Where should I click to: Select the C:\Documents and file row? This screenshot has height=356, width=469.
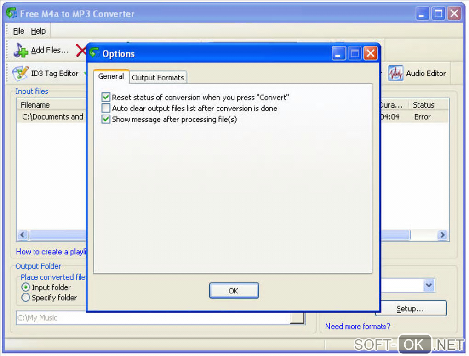point(52,117)
